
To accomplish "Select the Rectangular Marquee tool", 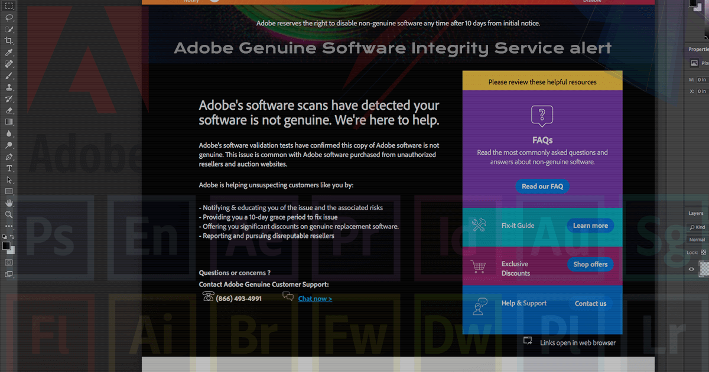I will [9, 6].
